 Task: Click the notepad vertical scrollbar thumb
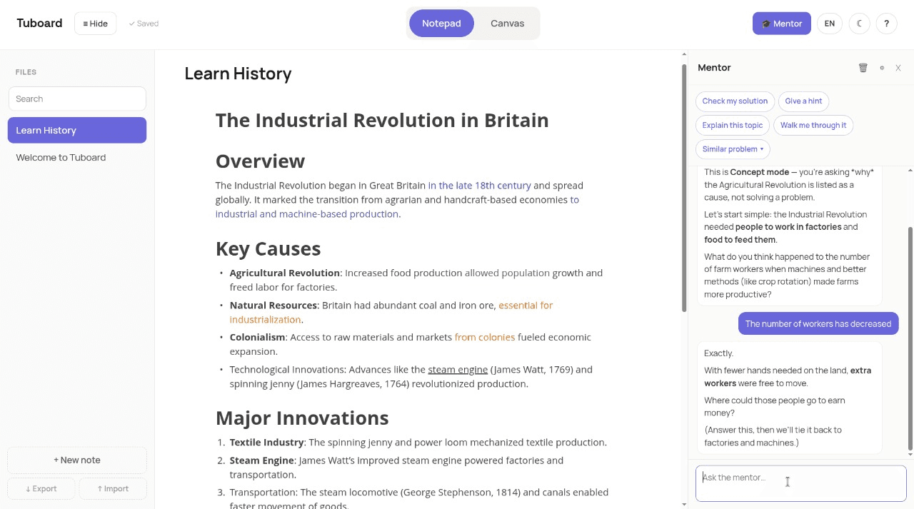[683, 188]
